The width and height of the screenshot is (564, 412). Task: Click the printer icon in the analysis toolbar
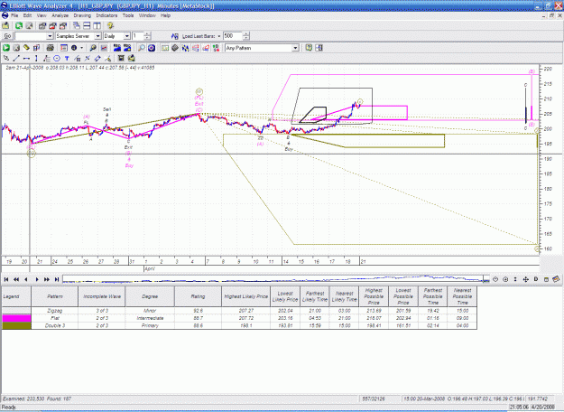point(50,48)
